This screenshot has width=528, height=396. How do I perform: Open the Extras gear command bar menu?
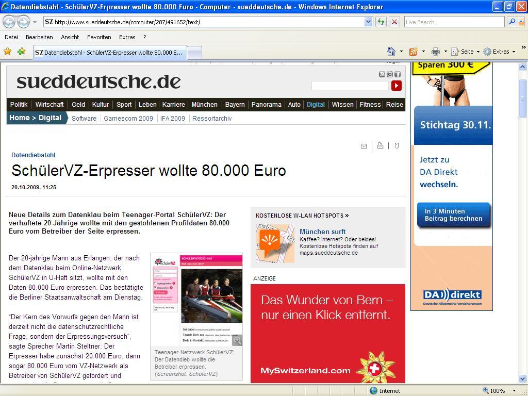[x=499, y=52]
